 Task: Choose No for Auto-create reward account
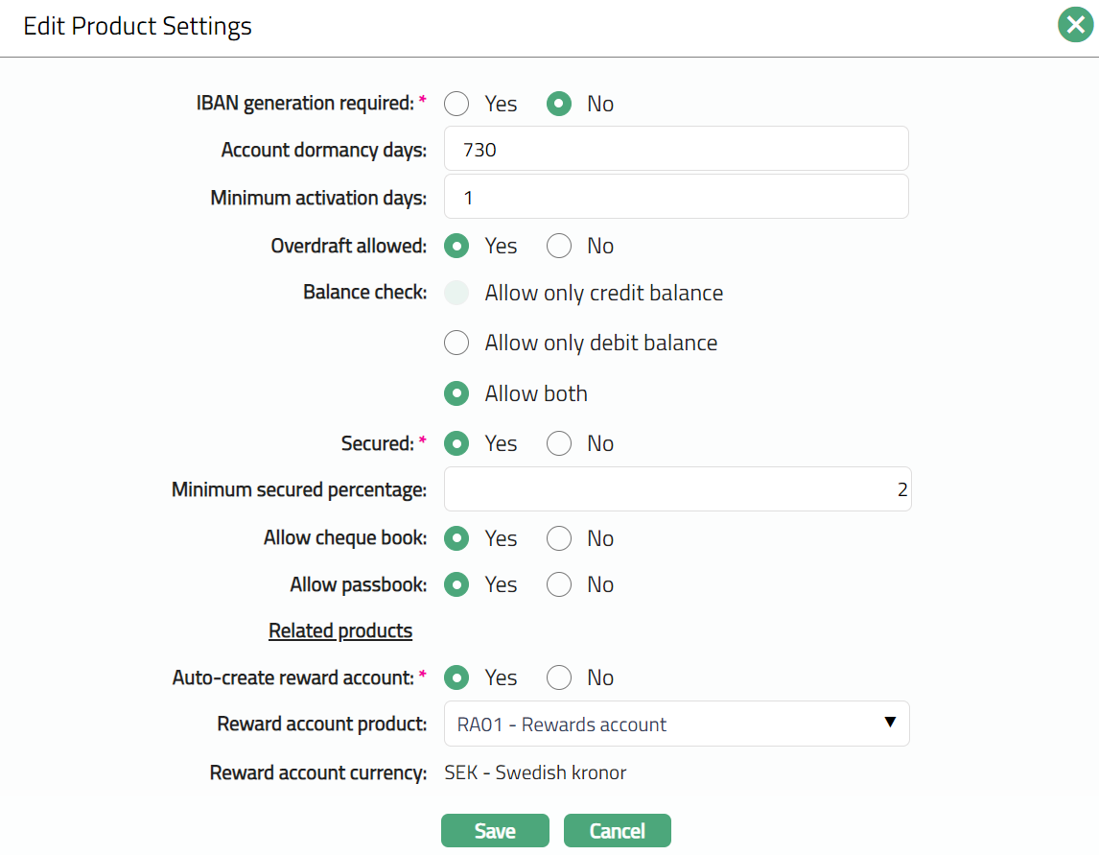coord(559,677)
